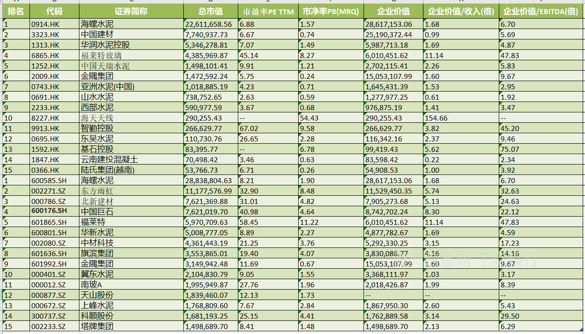Click enterprise value 1,867,950.30
585x334 pixels.
tap(393, 306)
